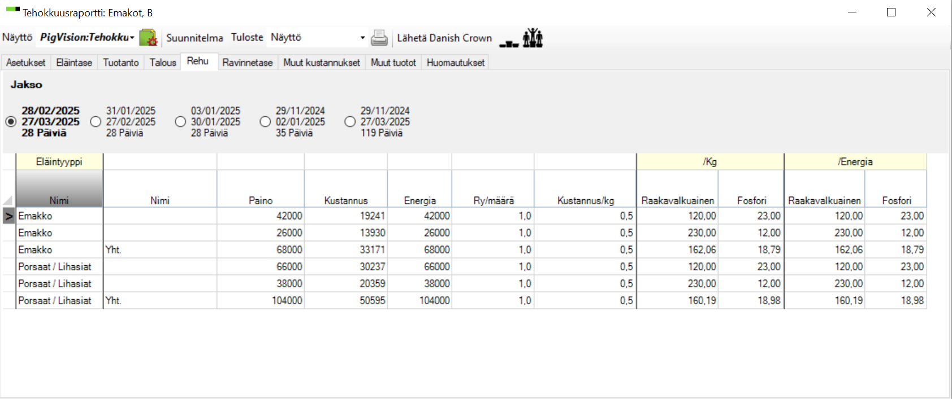Click the podium ranking icon
952x399 pixels.
pos(509,43)
